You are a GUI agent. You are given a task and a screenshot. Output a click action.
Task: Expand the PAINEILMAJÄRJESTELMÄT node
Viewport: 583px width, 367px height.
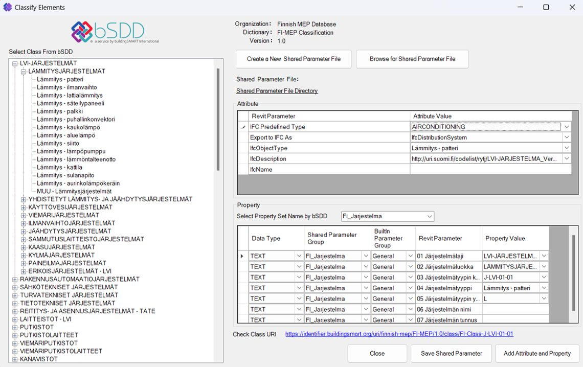coord(24,263)
